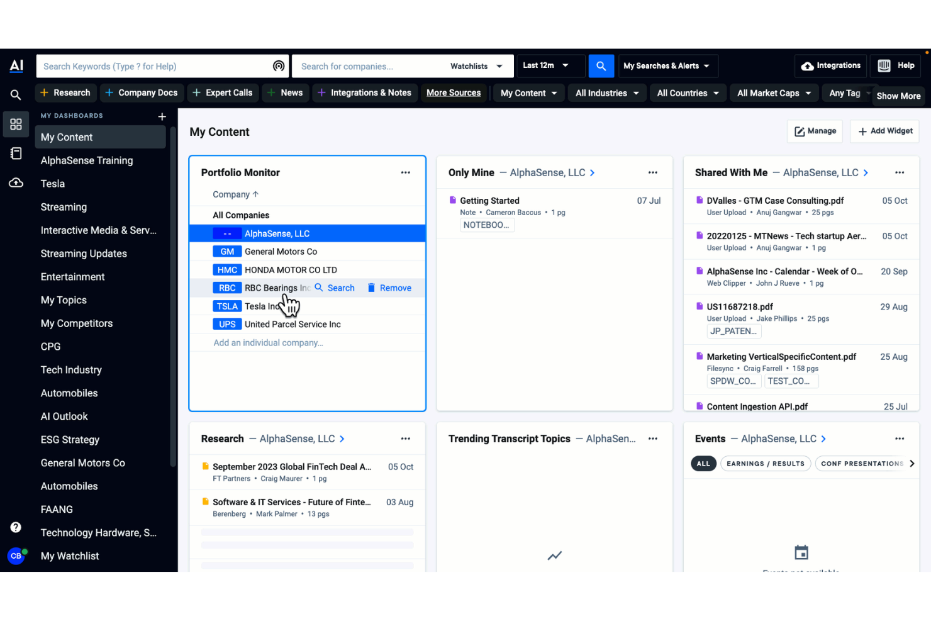Switch to the Tesla dashboard in My Dashboards

pos(52,183)
